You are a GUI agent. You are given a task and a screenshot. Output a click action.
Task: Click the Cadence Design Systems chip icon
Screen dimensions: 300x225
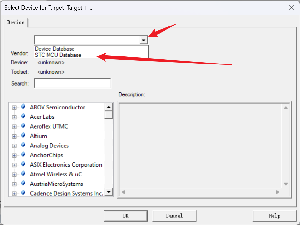tap(23, 192)
